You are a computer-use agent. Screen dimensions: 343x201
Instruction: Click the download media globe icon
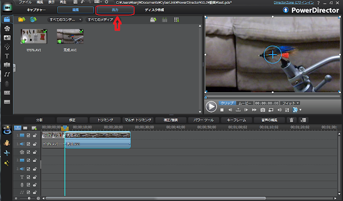[x=33, y=19]
